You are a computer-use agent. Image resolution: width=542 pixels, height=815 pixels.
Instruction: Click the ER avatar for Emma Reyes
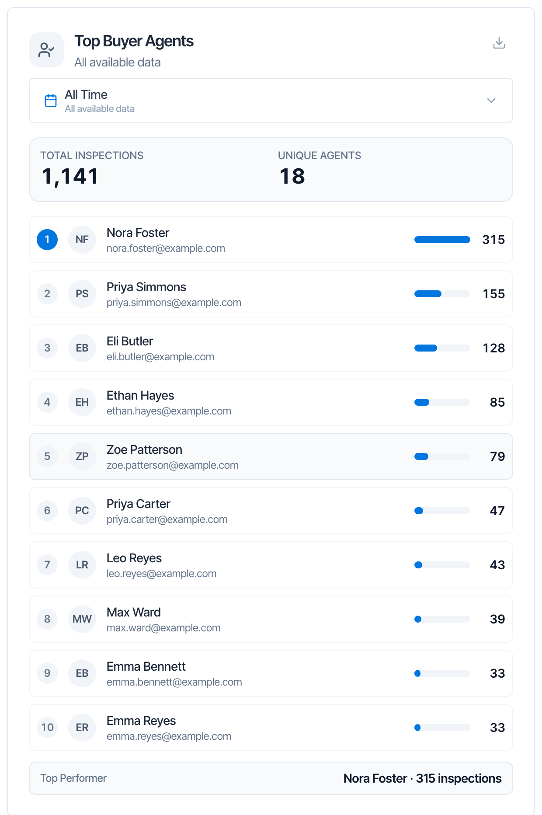click(x=82, y=728)
